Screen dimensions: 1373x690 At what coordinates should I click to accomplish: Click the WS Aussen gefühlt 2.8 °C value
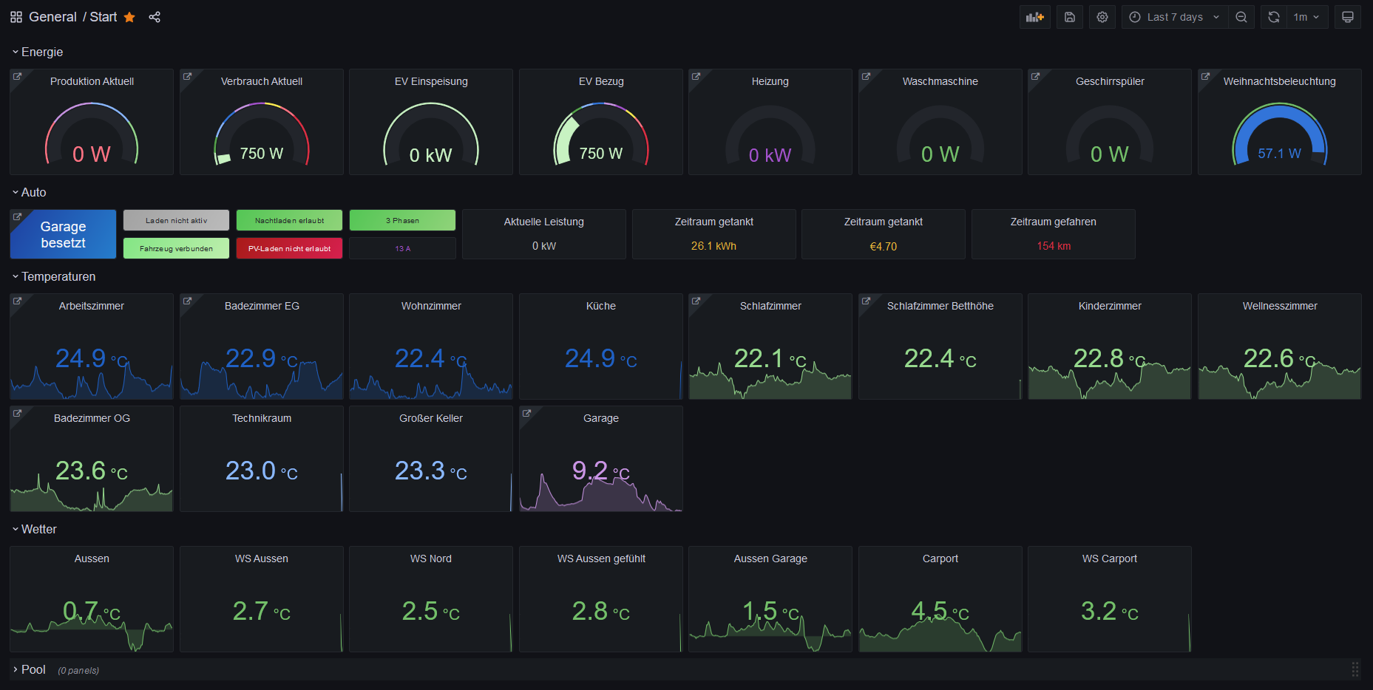pyautogui.click(x=601, y=611)
